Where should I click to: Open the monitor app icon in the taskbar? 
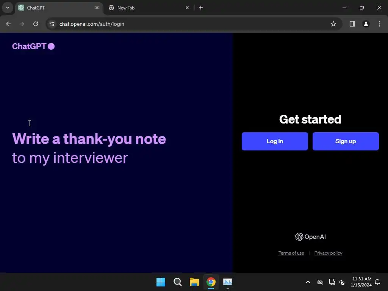point(228,282)
